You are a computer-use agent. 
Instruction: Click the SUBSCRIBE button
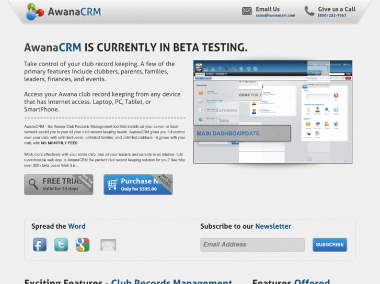click(330, 244)
